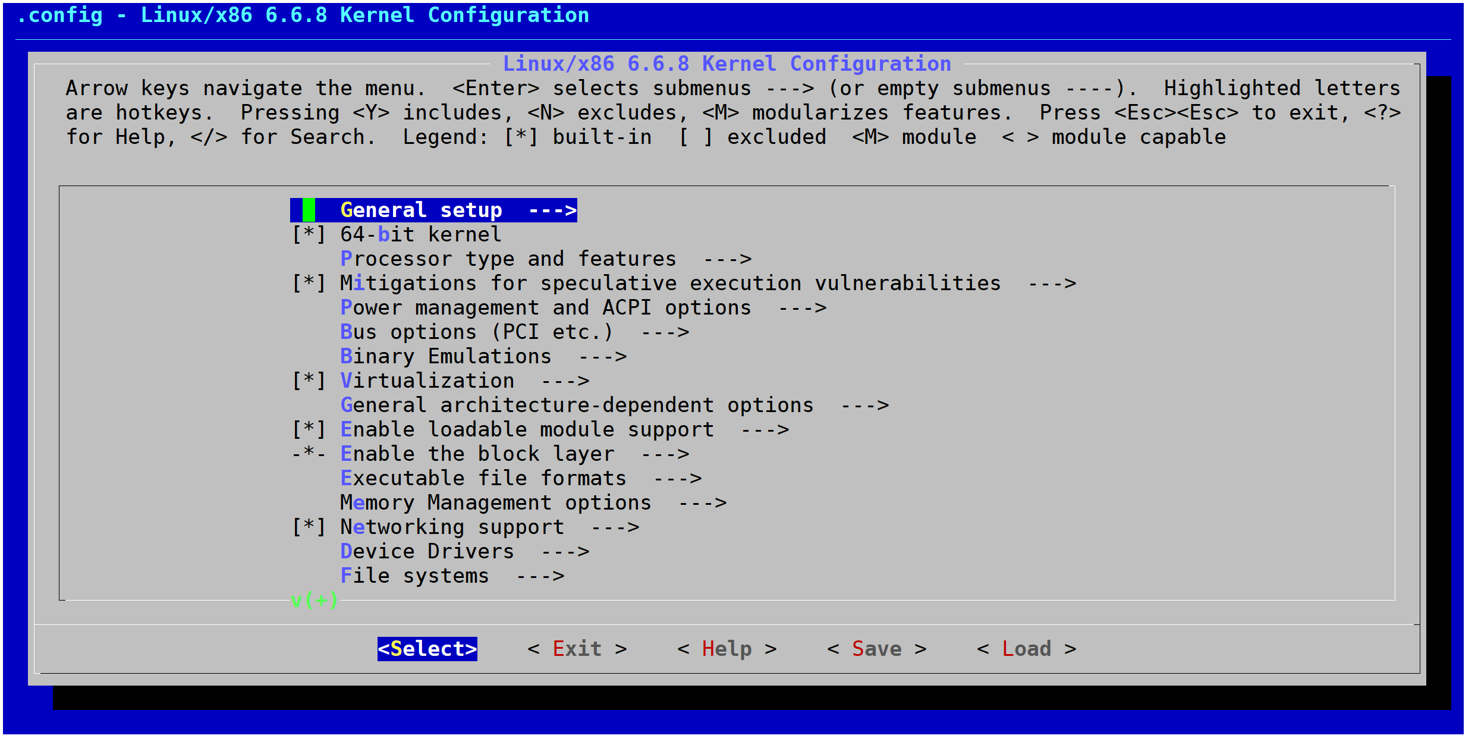Open Binary Emulations submenu

[483, 356]
